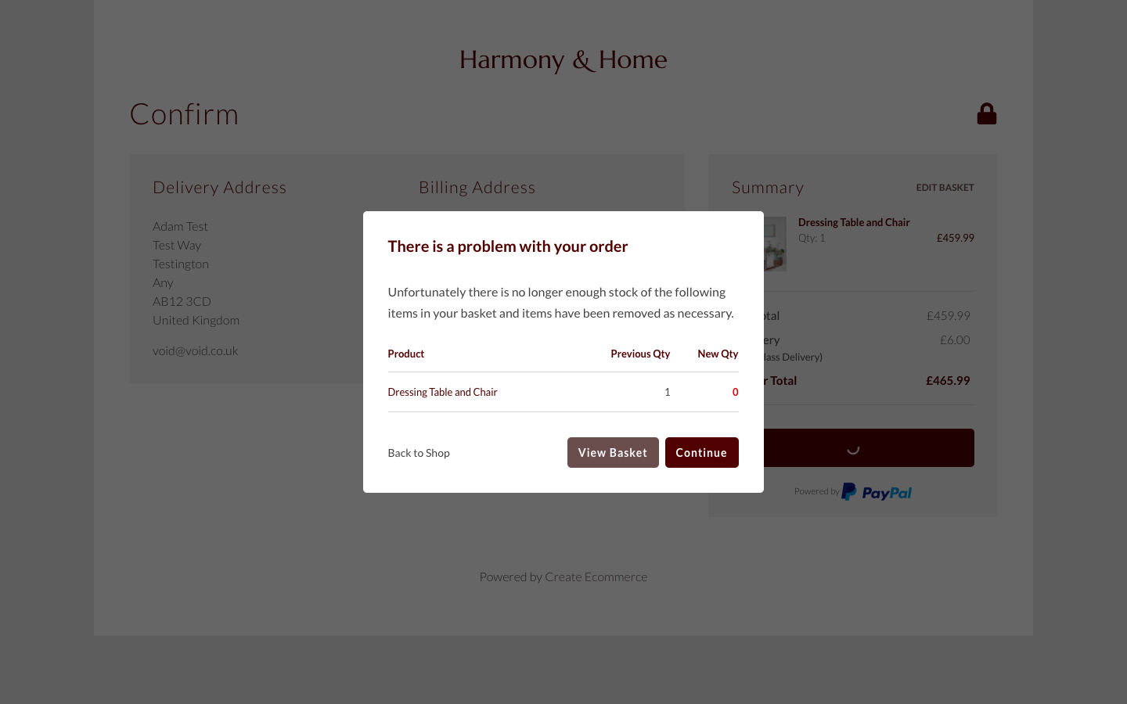Click the Harmony & Home logo
Viewport: 1127px width, 704px height.
pyautogui.click(x=563, y=60)
